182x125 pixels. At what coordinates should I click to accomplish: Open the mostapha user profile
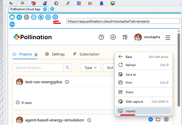tap(148, 37)
